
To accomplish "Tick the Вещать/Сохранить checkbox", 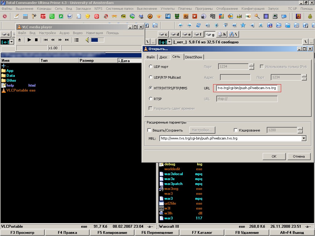I will tap(150, 130).
